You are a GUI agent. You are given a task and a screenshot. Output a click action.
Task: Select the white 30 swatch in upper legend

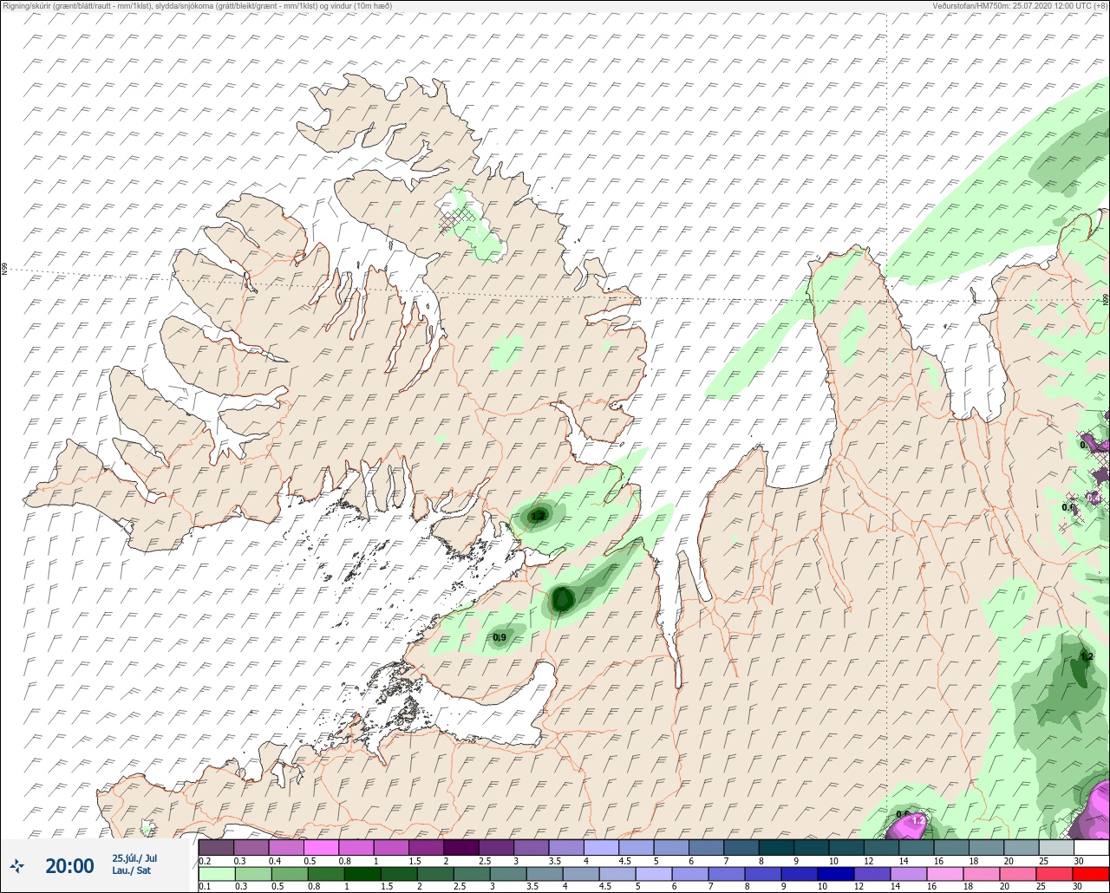coord(1090,847)
